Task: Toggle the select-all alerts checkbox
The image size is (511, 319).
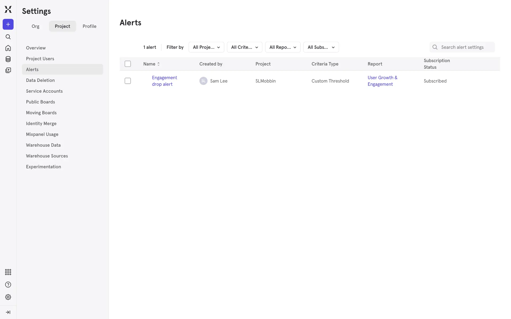Action: (128, 64)
